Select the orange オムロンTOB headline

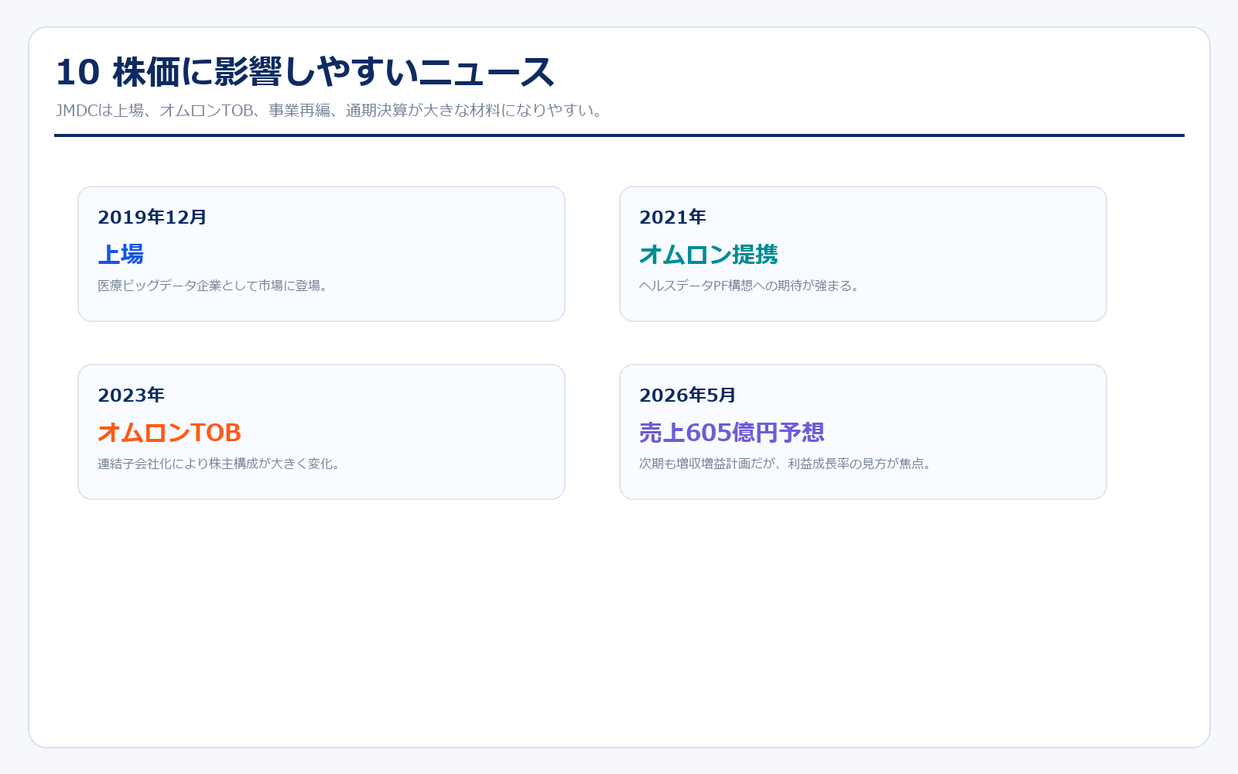[169, 432]
